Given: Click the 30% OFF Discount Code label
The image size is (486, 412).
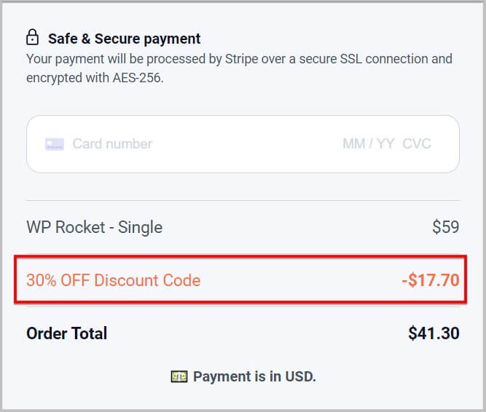Looking at the screenshot, I should pyautogui.click(x=113, y=280).
